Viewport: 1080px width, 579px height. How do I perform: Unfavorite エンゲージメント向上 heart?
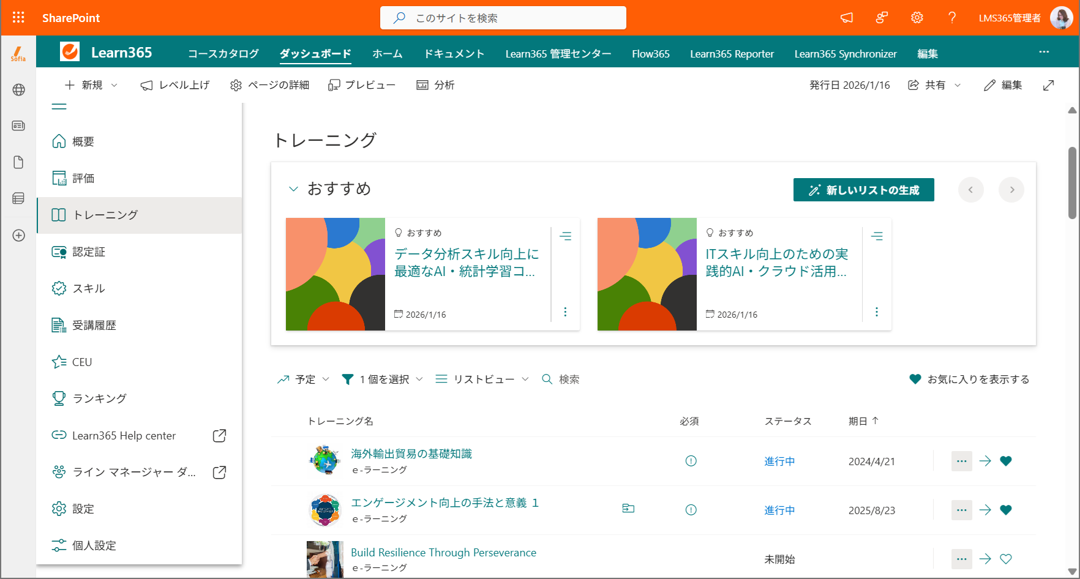click(x=1006, y=510)
